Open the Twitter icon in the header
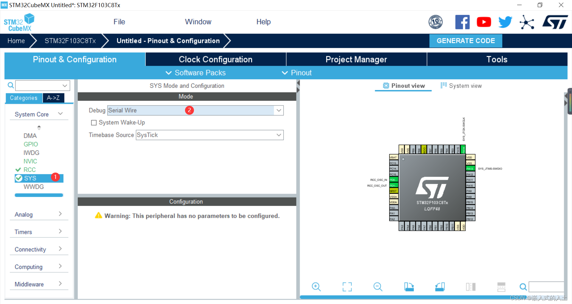This screenshot has width=572, height=304. click(x=505, y=22)
